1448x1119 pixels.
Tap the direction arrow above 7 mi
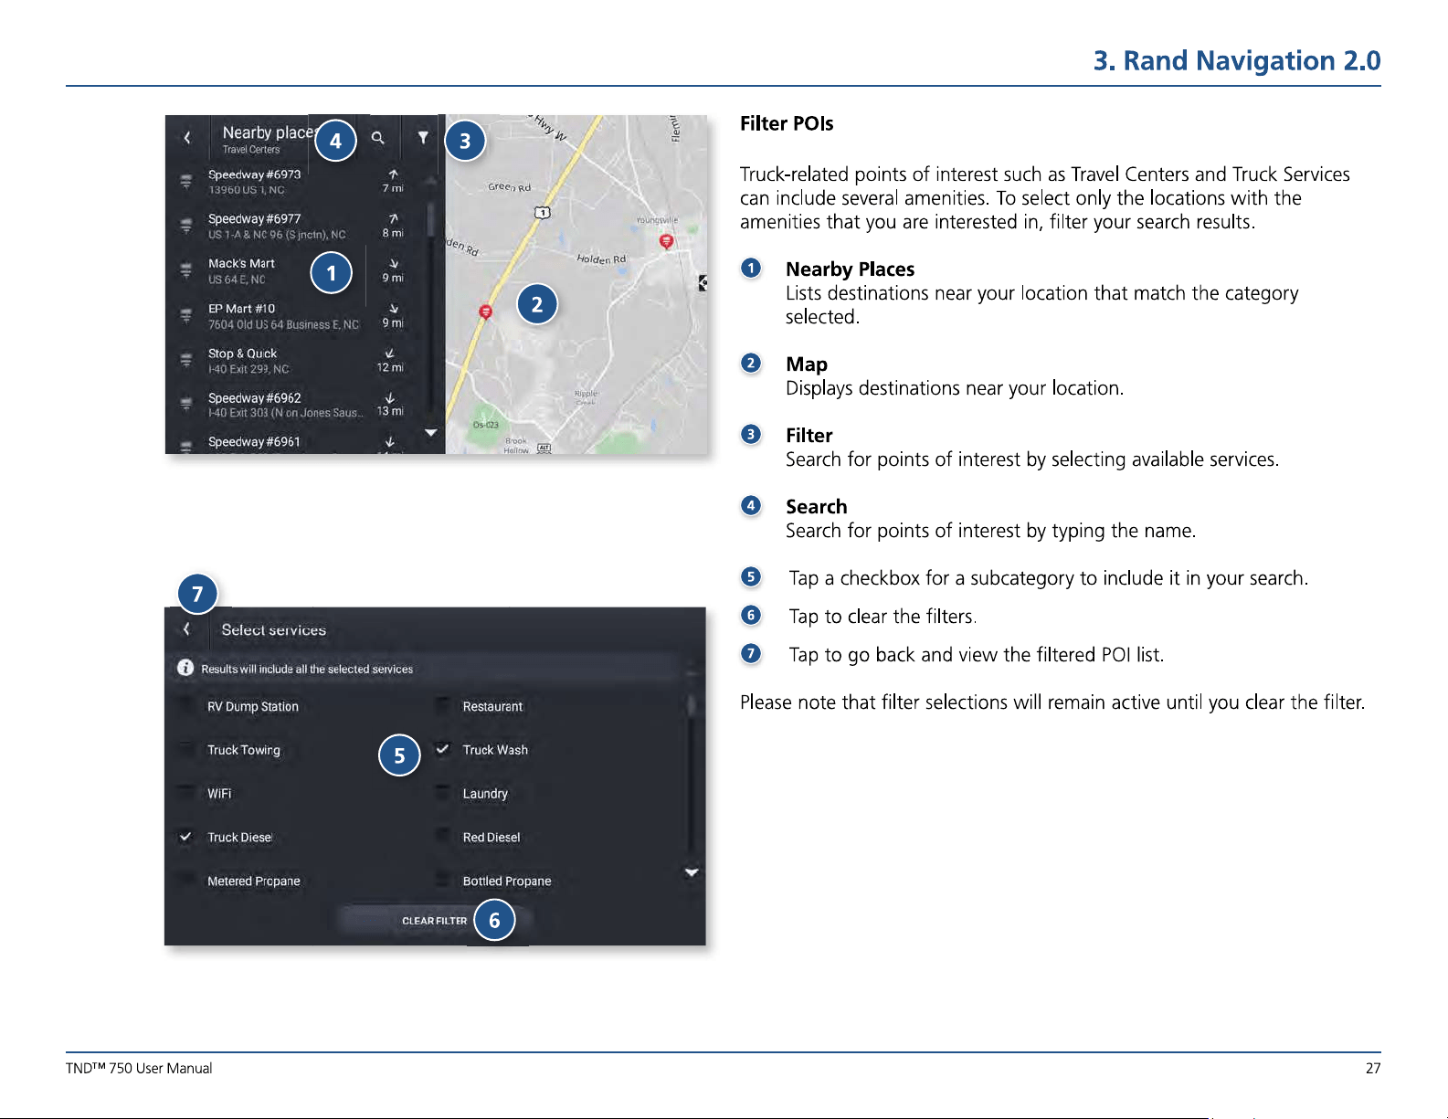click(393, 174)
